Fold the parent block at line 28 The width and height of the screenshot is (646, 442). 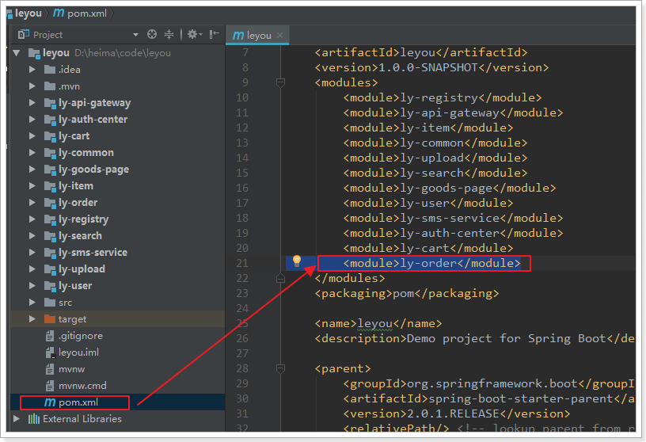280,368
